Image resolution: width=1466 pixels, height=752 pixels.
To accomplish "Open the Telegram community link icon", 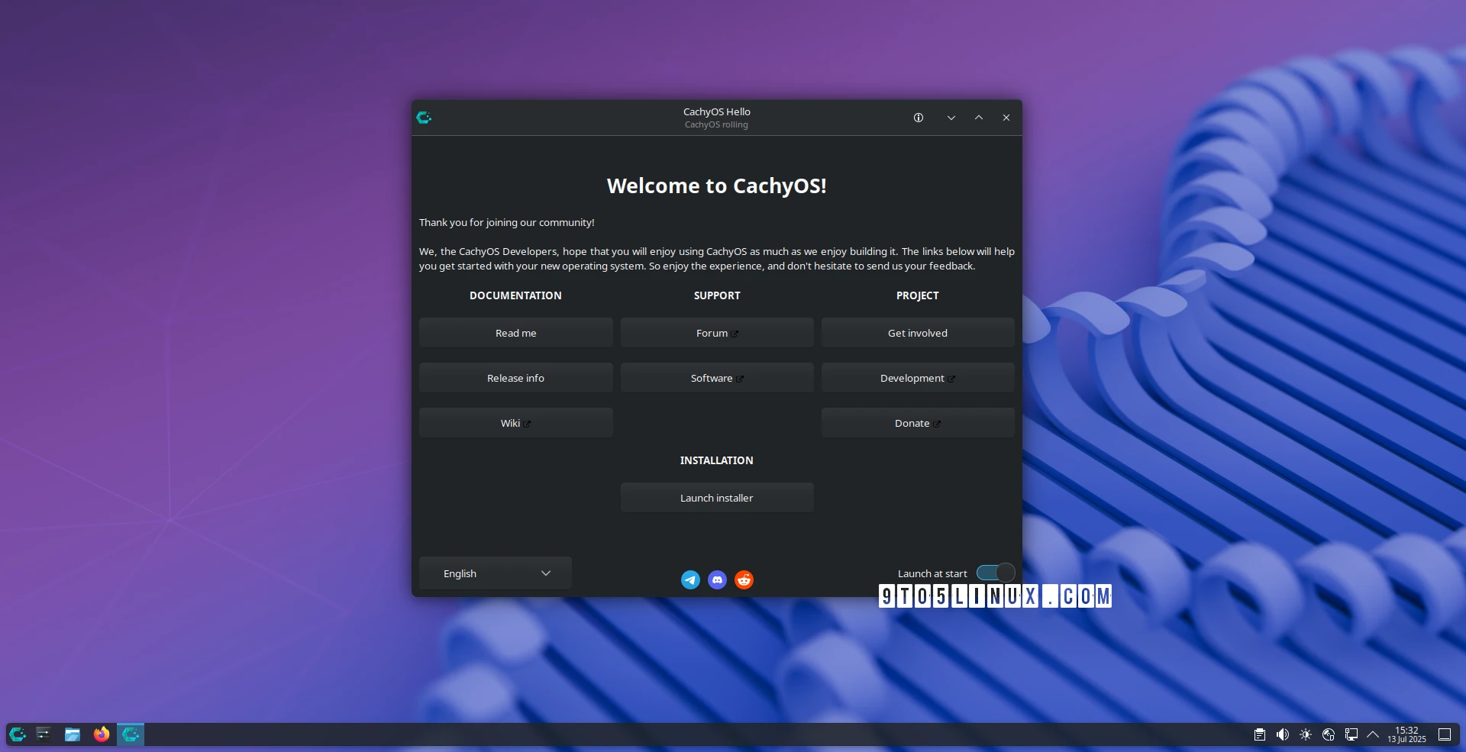I will (690, 580).
